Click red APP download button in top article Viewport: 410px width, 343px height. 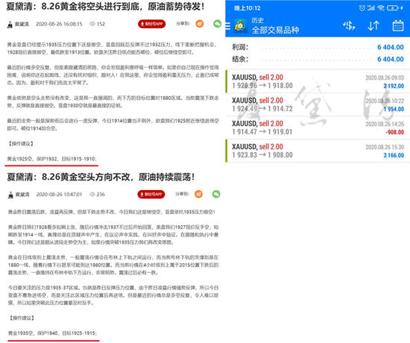coord(151,24)
